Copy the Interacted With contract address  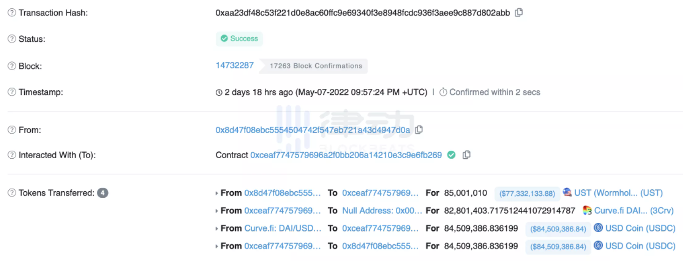pos(466,155)
